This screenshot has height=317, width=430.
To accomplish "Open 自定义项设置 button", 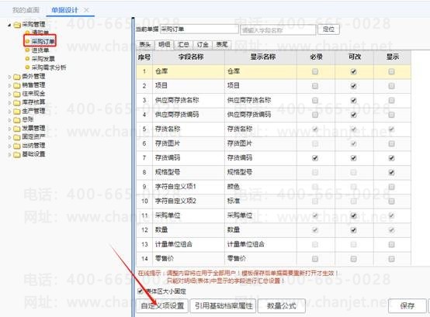I will click(x=162, y=306).
